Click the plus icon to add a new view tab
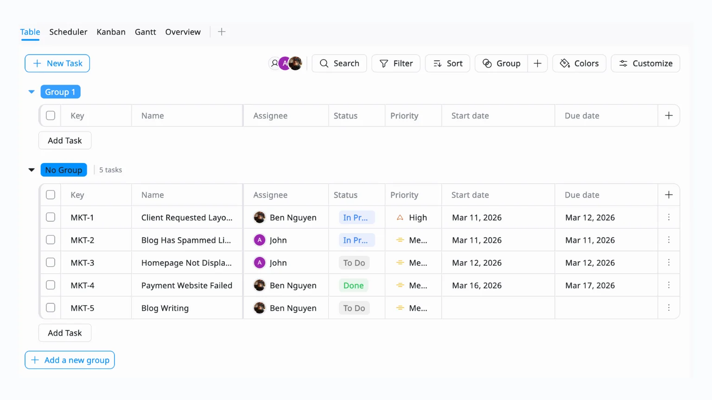 tap(222, 32)
